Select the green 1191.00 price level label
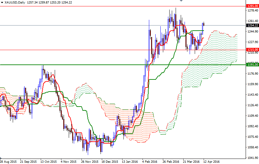 point(252,64)
